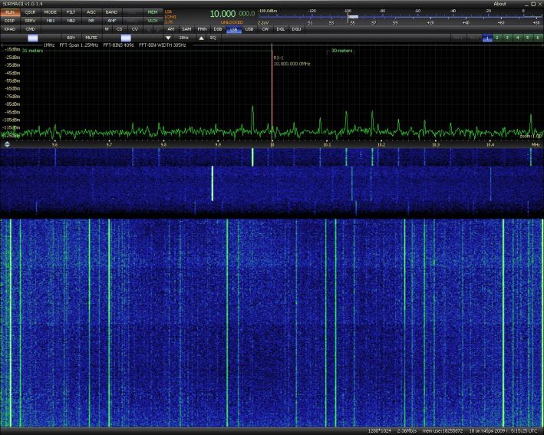Click the step-up triangle arrow
The image size is (544, 435).
click(201, 38)
